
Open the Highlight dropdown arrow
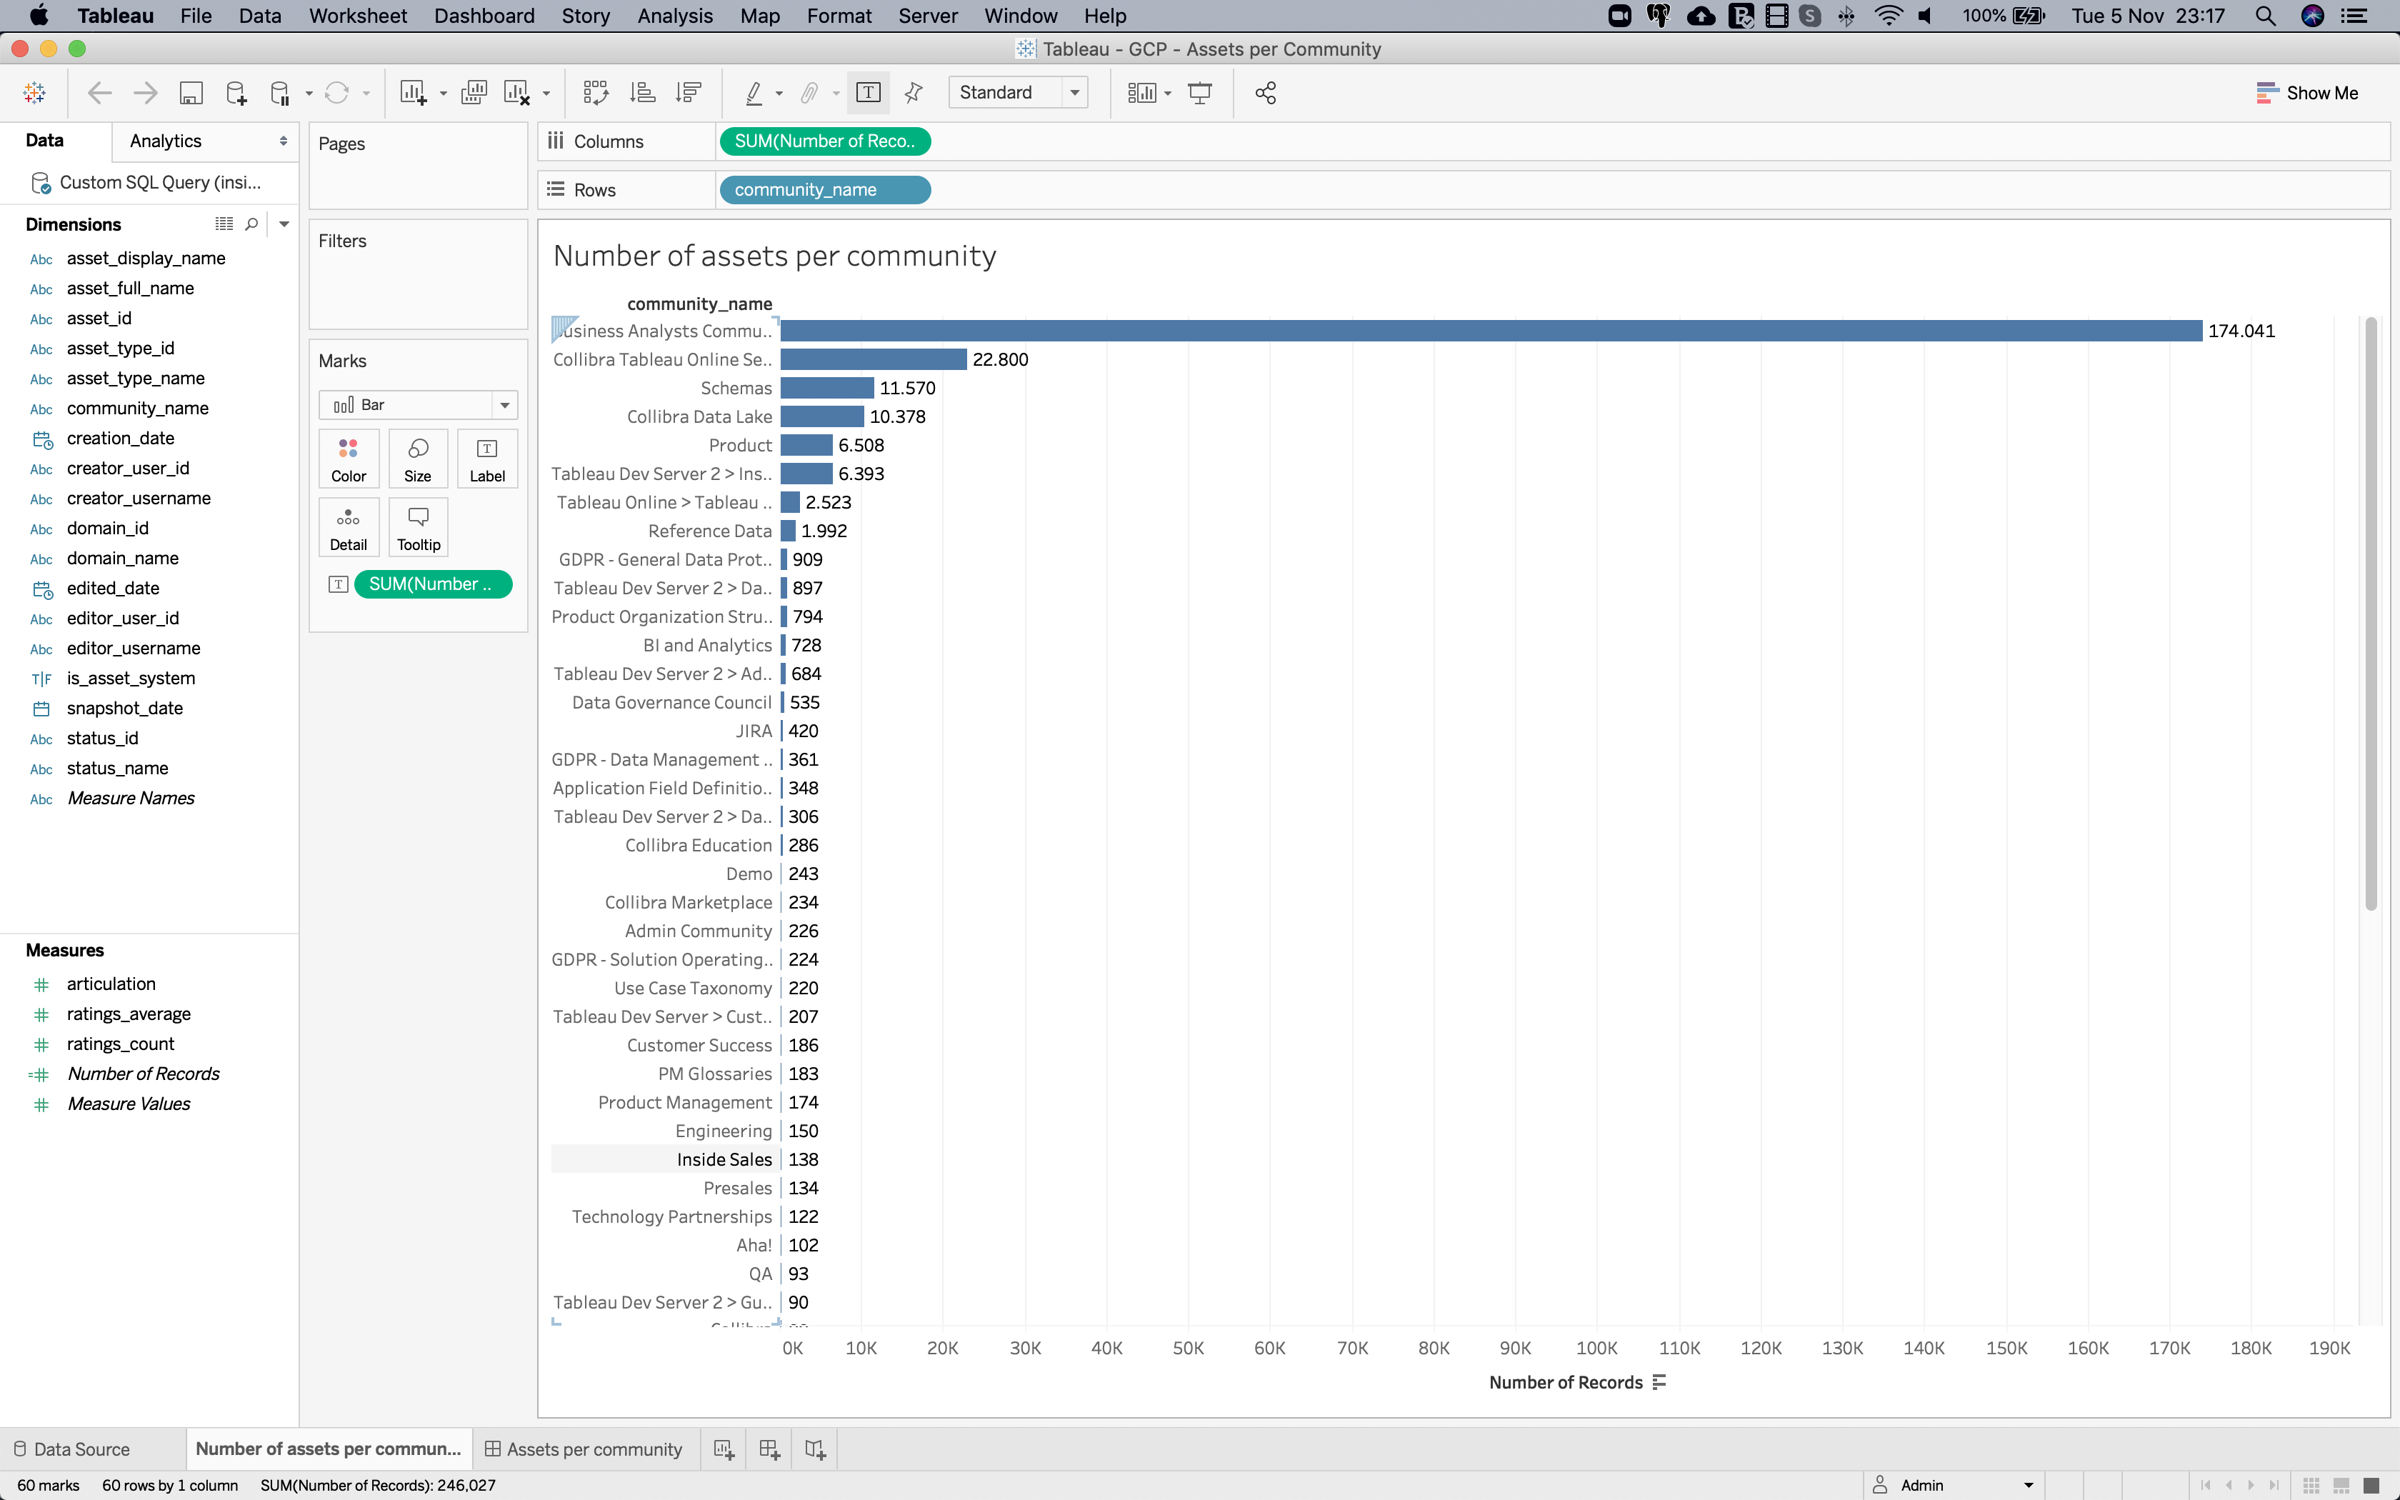point(779,94)
